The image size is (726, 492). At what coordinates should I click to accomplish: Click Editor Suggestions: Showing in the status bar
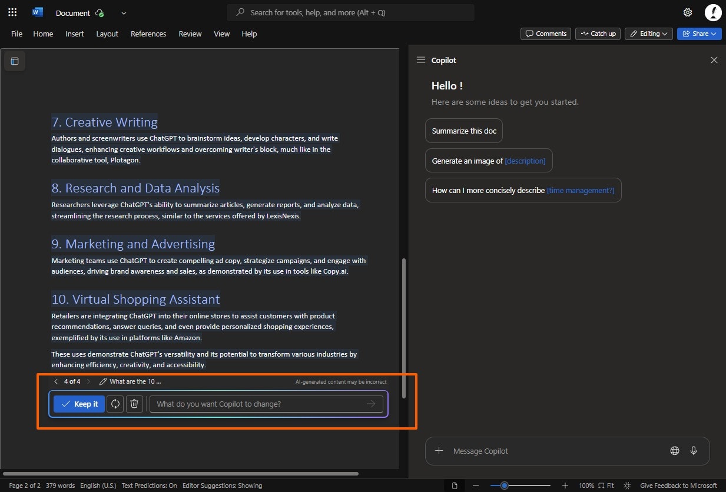point(222,486)
